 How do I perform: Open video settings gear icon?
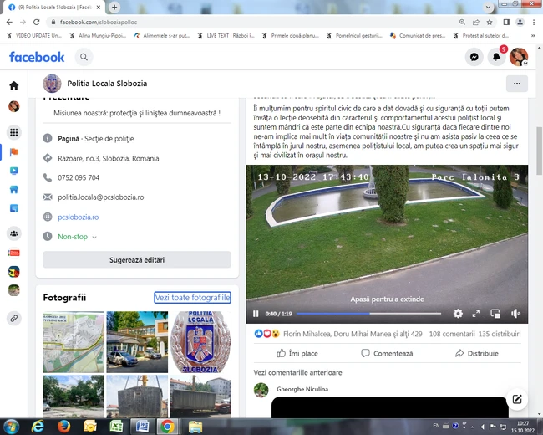click(458, 314)
